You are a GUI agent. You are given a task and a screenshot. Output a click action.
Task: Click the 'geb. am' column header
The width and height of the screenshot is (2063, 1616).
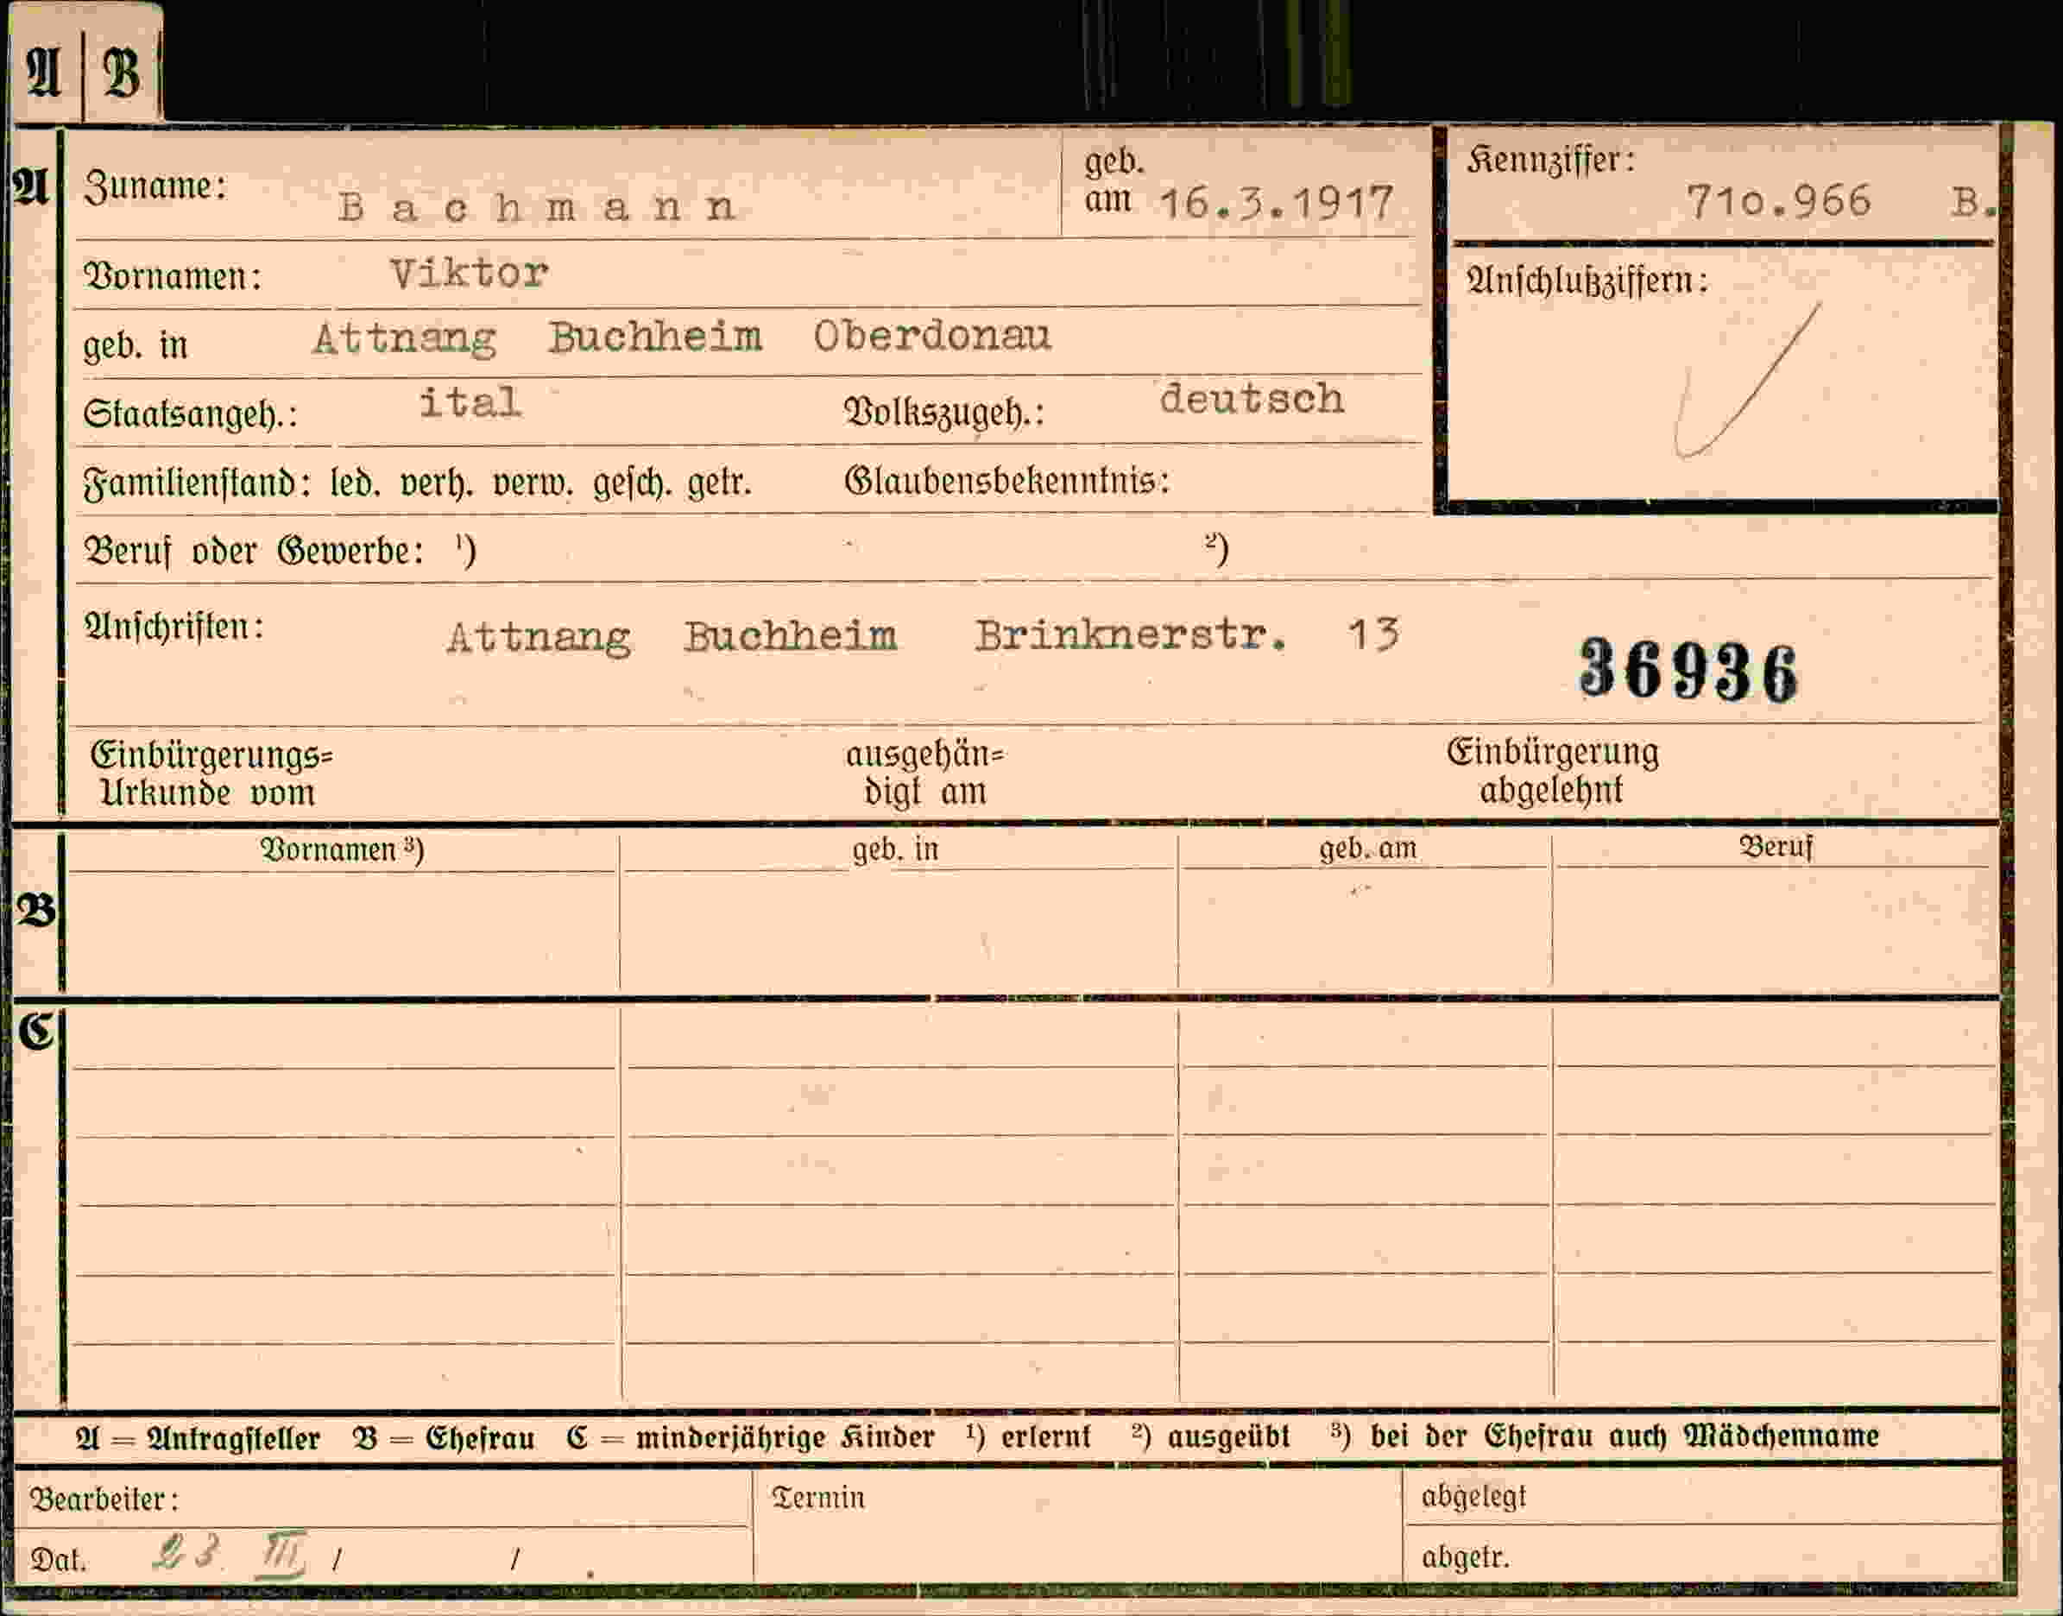pyautogui.click(x=1368, y=849)
